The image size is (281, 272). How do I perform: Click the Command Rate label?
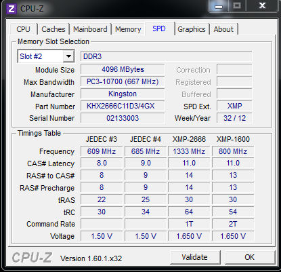click(x=51, y=224)
